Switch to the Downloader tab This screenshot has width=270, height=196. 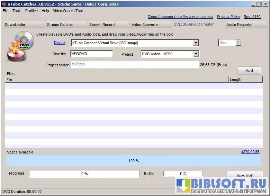click(15, 25)
